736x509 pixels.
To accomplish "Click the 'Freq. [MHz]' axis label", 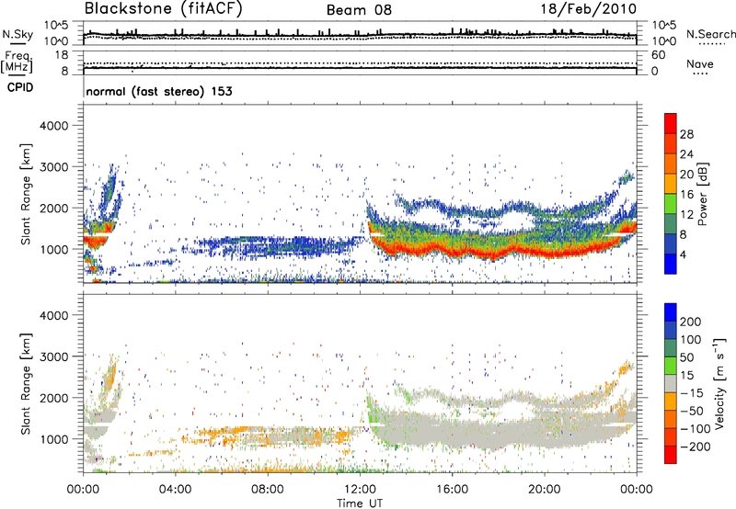I will point(17,62).
